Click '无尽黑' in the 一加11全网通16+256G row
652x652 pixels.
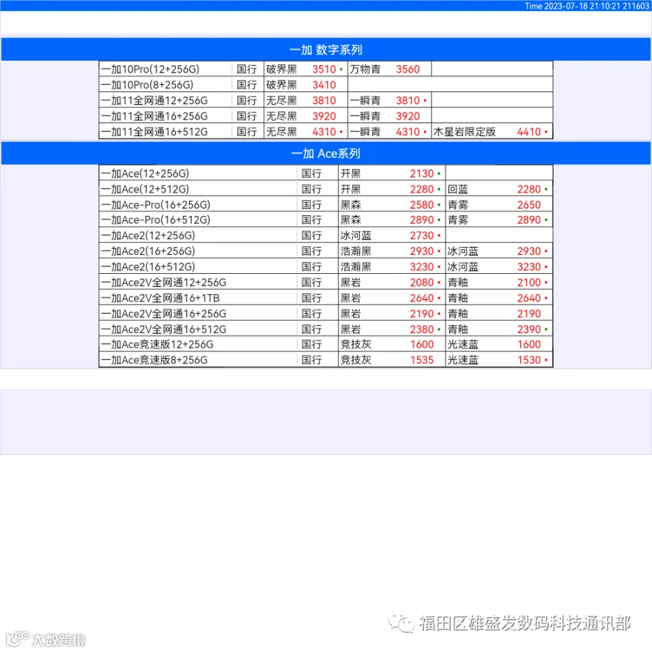282,116
